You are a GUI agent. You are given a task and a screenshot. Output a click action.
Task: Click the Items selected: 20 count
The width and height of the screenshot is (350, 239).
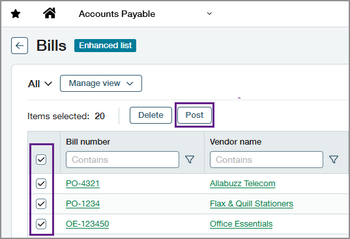point(66,116)
